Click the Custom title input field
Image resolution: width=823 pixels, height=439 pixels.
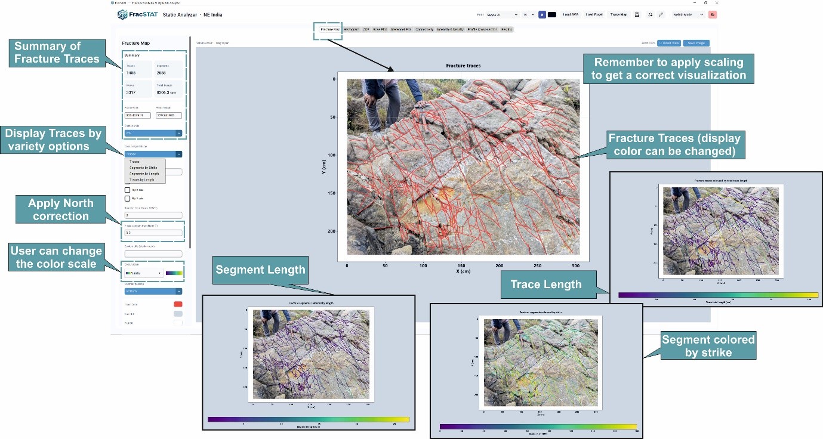(153, 253)
